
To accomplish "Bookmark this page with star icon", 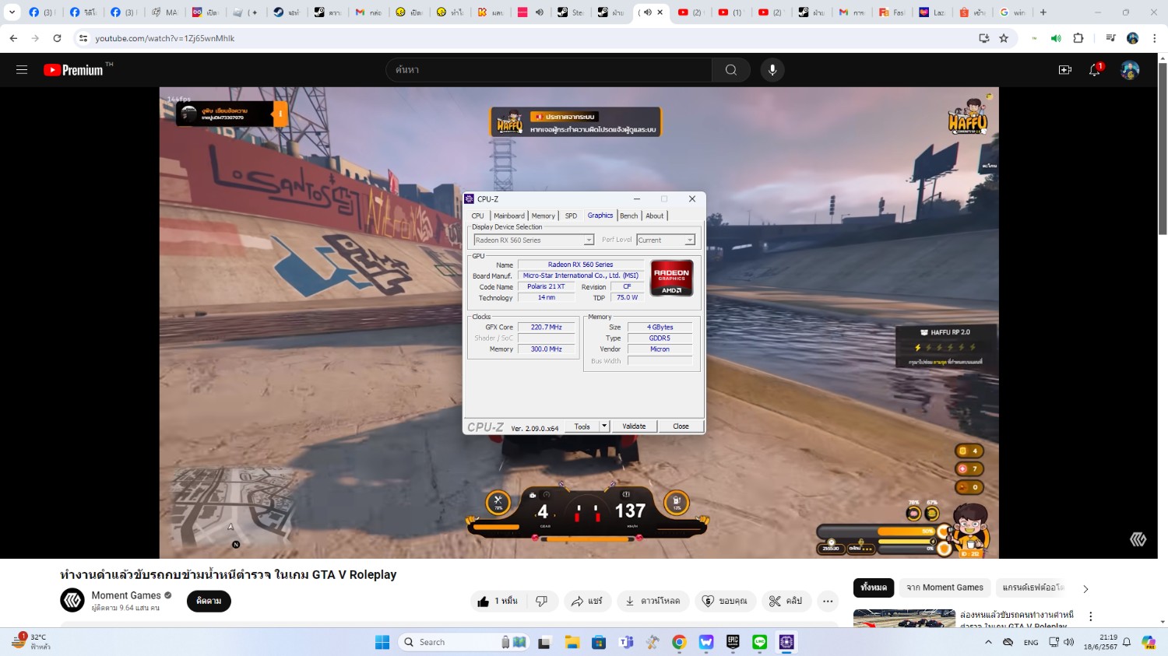I will 1004,38.
